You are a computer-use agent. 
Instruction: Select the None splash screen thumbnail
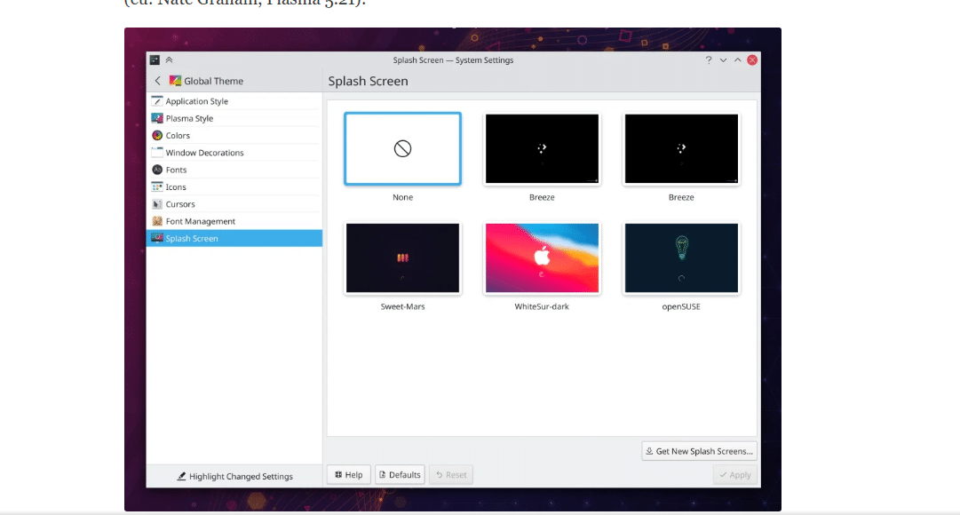403,149
